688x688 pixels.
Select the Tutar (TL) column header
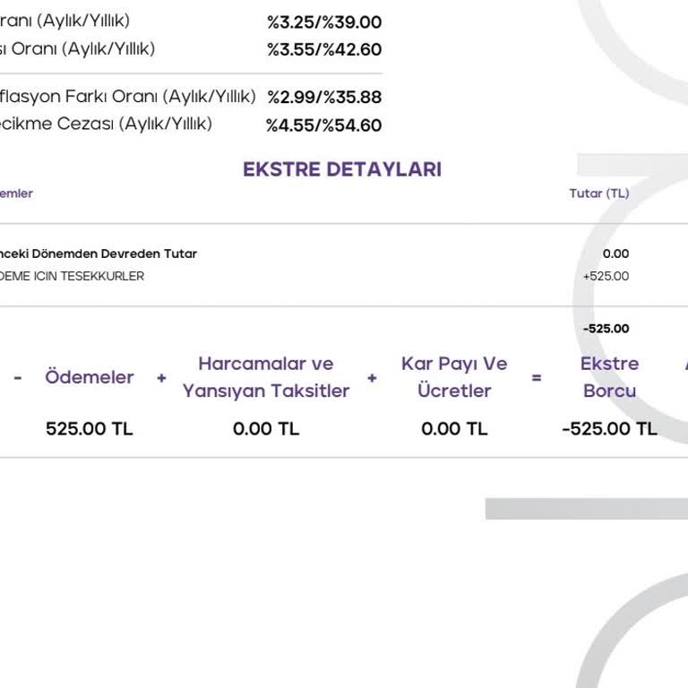coord(599,193)
